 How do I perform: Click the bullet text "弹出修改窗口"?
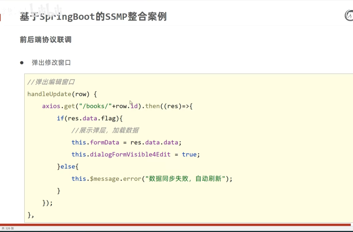tap(51, 63)
